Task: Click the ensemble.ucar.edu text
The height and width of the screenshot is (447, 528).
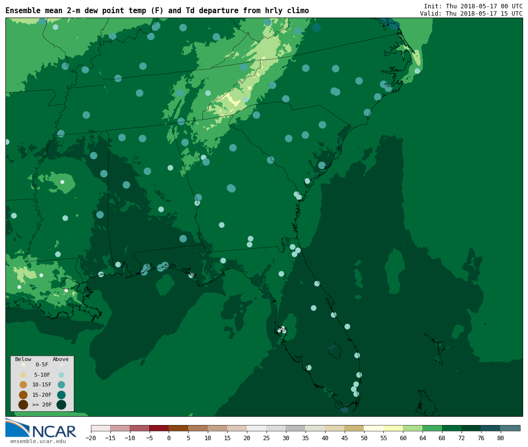Action: tap(38, 441)
